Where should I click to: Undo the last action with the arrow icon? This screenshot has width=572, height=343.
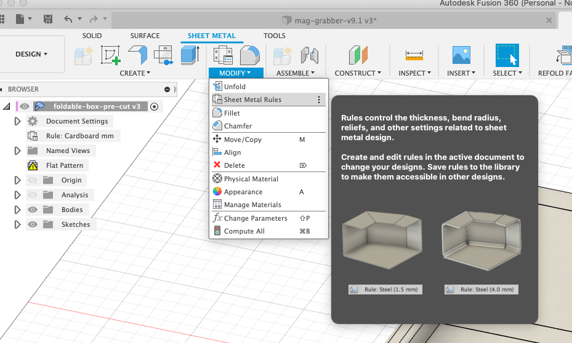coord(68,19)
